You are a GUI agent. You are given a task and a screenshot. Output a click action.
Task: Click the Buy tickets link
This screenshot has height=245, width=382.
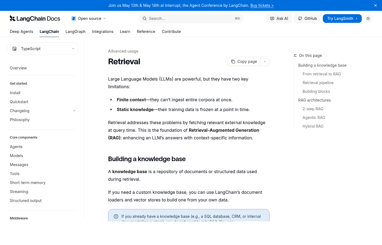tap(262, 5)
